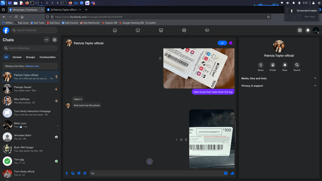Viewport: 322px width, 181px height.
Task: Click View image in screenshot notification
Action: coord(310,17)
